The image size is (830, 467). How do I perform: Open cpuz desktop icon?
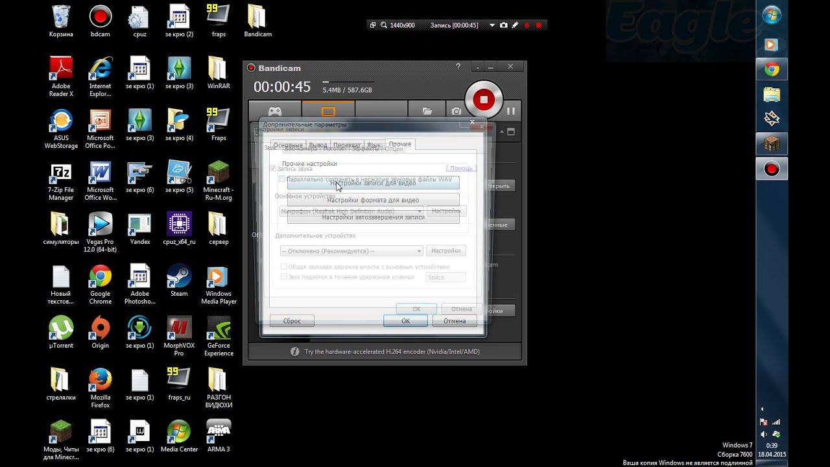click(x=139, y=21)
